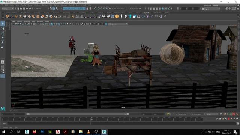Click the blue cube icon on shelf
This screenshot has height=135, width=240.
point(134,16)
